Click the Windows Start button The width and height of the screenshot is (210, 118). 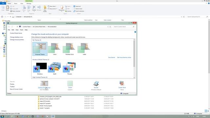pyautogui.click(x=2, y=116)
